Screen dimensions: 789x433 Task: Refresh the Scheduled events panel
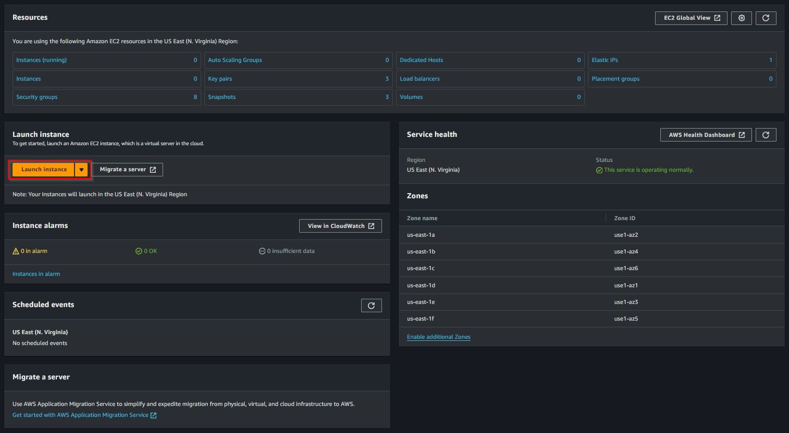pos(371,305)
